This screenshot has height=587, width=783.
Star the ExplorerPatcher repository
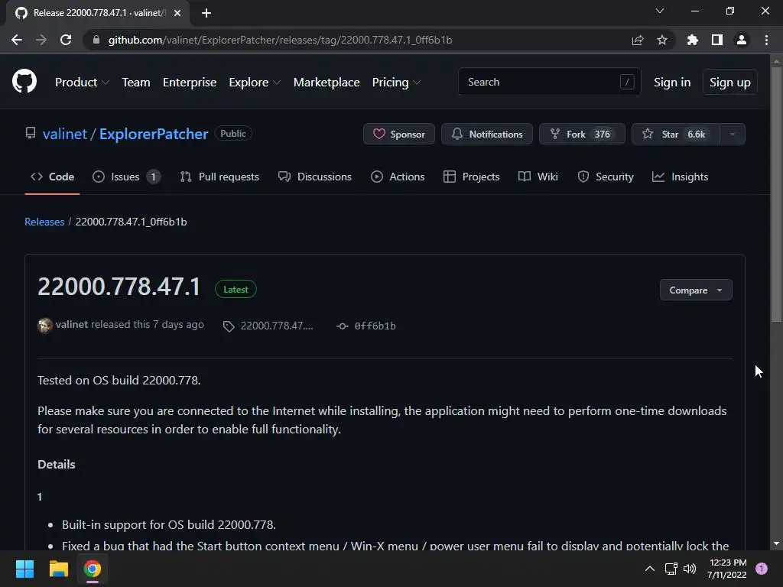click(x=676, y=135)
